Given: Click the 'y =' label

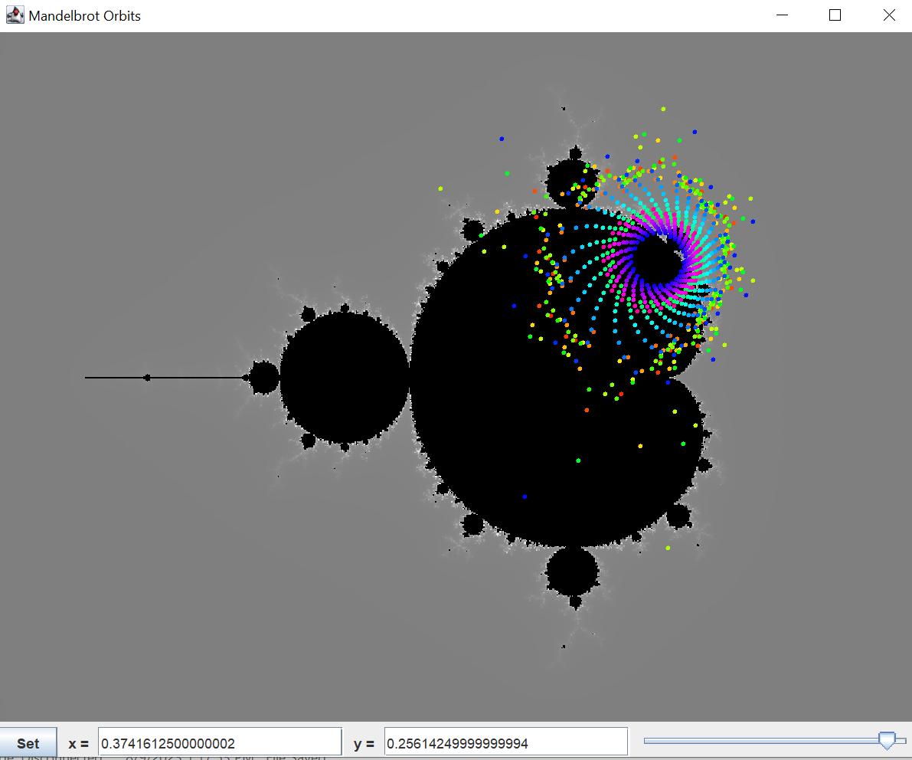Looking at the screenshot, I should click(364, 744).
